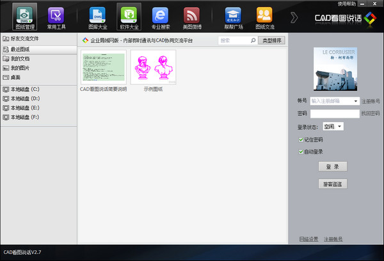The height and width of the screenshot is (261, 384).
Task: Click the 游客逛逛 guest button
Action: [333, 184]
